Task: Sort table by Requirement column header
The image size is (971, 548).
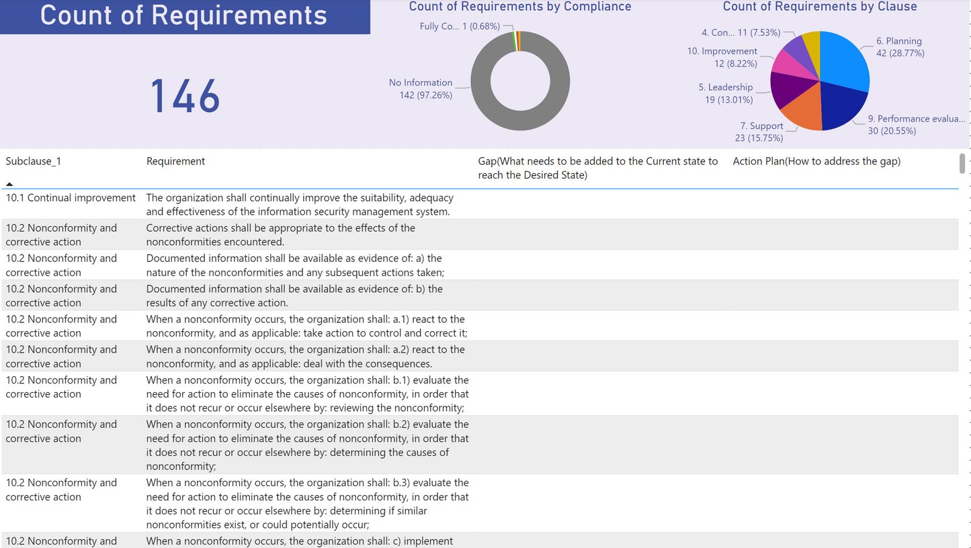Action: (175, 161)
